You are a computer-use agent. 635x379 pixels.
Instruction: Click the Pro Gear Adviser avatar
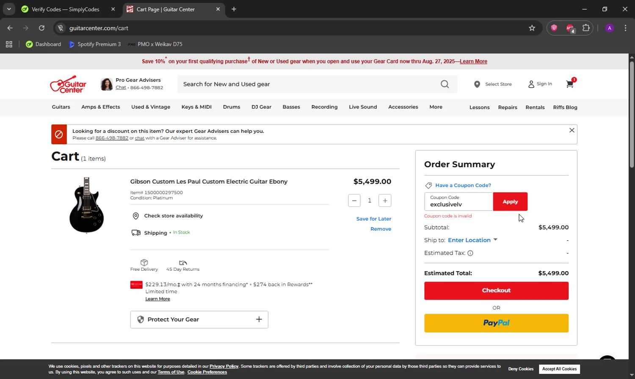click(x=107, y=84)
